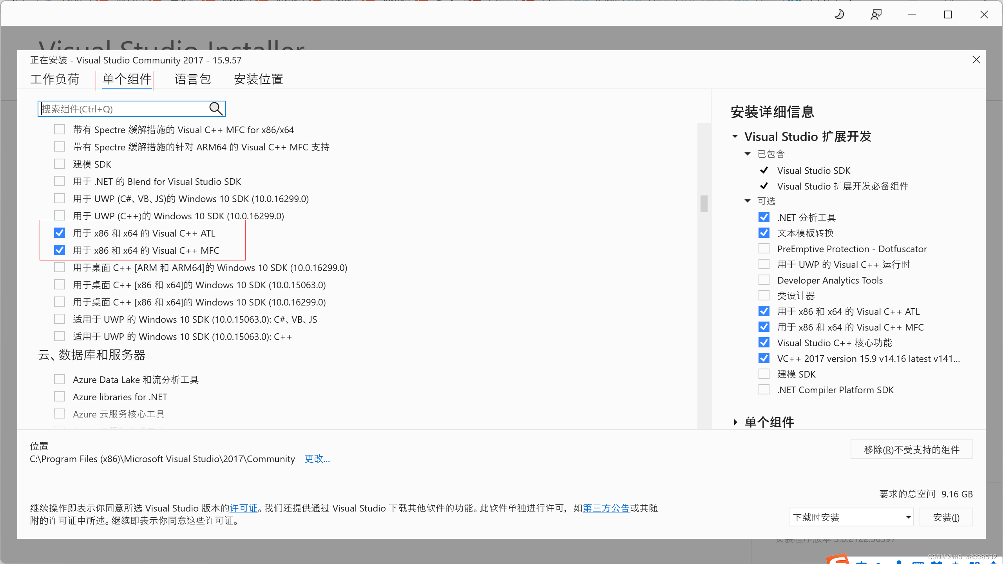Uncheck VC++ 2017 version 15.9 v14.16
The height and width of the screenshot is (564, 1003).
(764, 358)
